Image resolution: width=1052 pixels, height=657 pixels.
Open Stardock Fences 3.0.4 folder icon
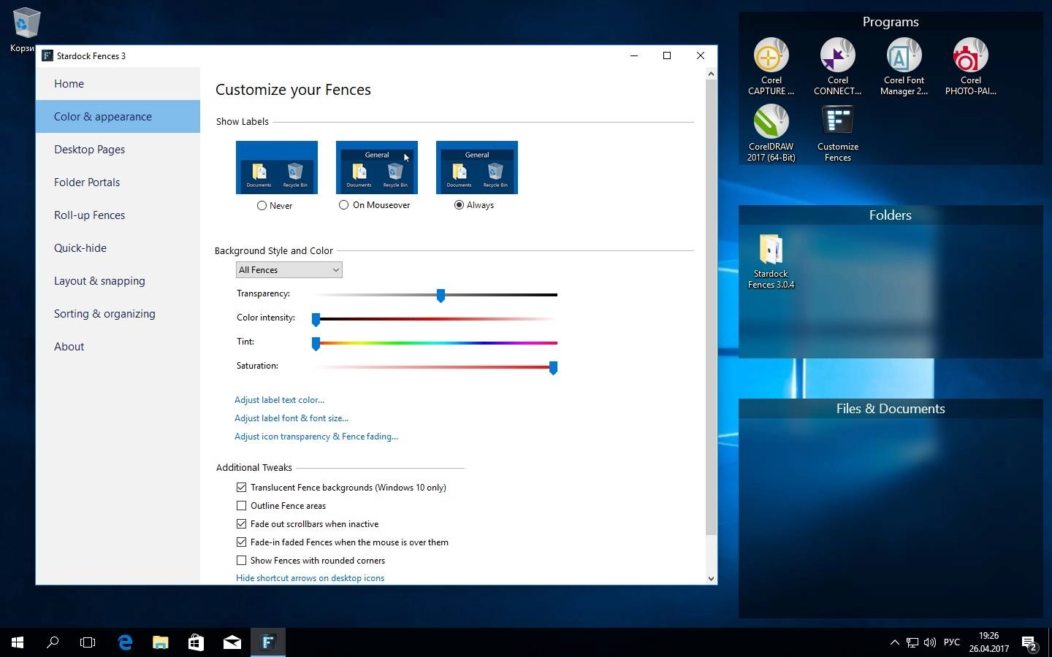[771, 261]
